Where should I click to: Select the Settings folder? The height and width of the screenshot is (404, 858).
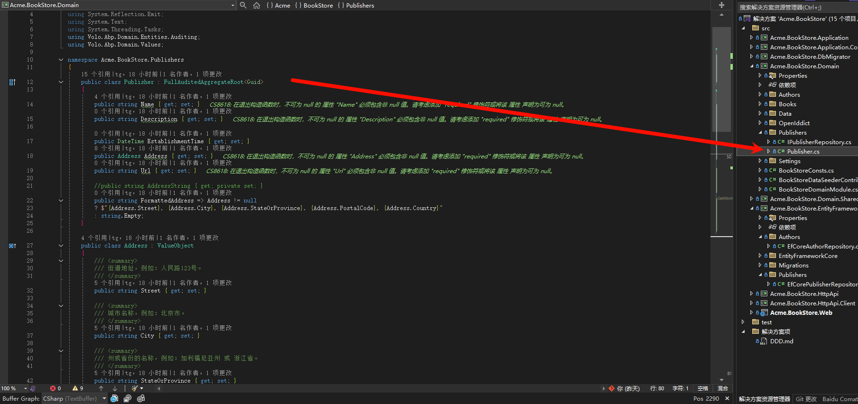[789, 161]
